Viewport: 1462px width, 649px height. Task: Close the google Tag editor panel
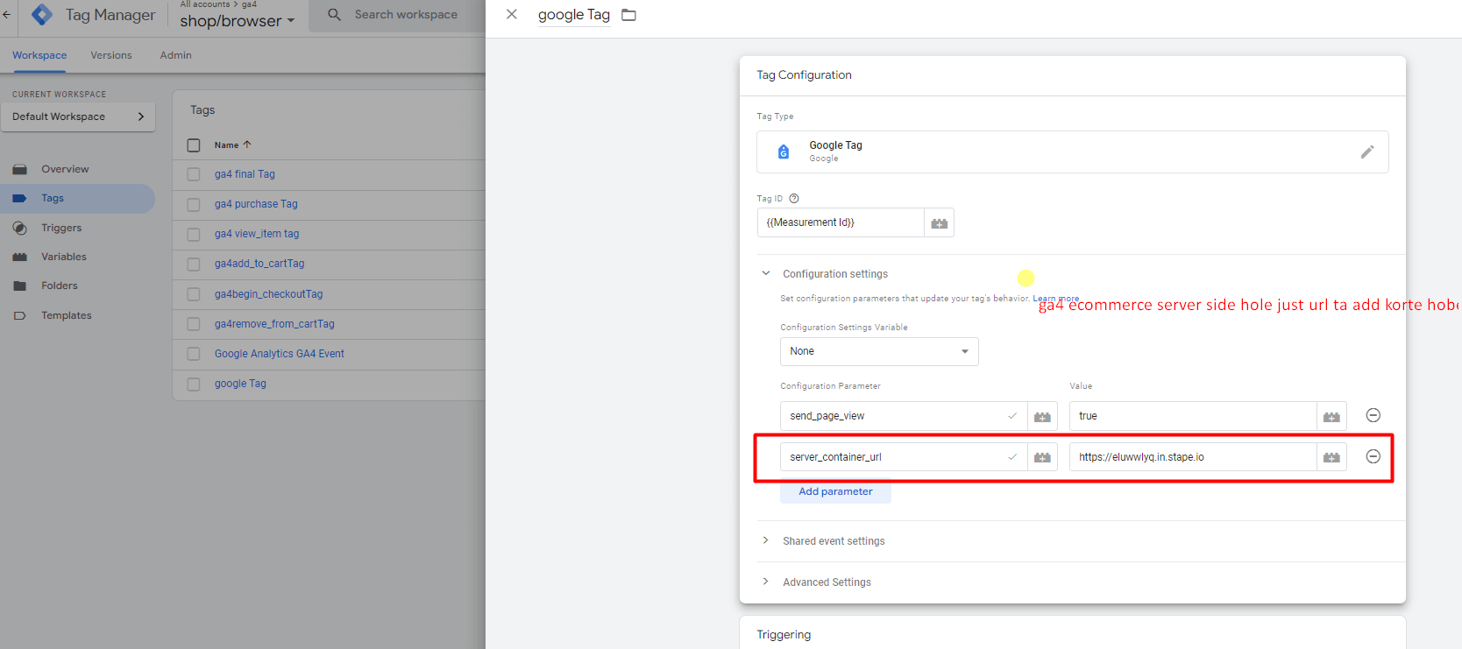pyautogui.click(x=512, y=14)
